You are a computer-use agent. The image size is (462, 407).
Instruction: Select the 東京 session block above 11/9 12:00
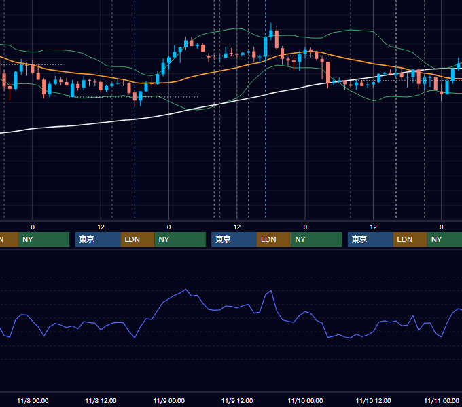point(234,239)
